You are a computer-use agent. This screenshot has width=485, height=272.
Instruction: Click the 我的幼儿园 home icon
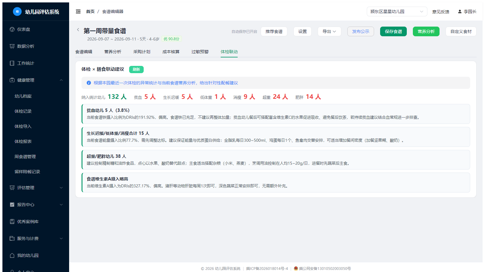(x=12, y=255)
